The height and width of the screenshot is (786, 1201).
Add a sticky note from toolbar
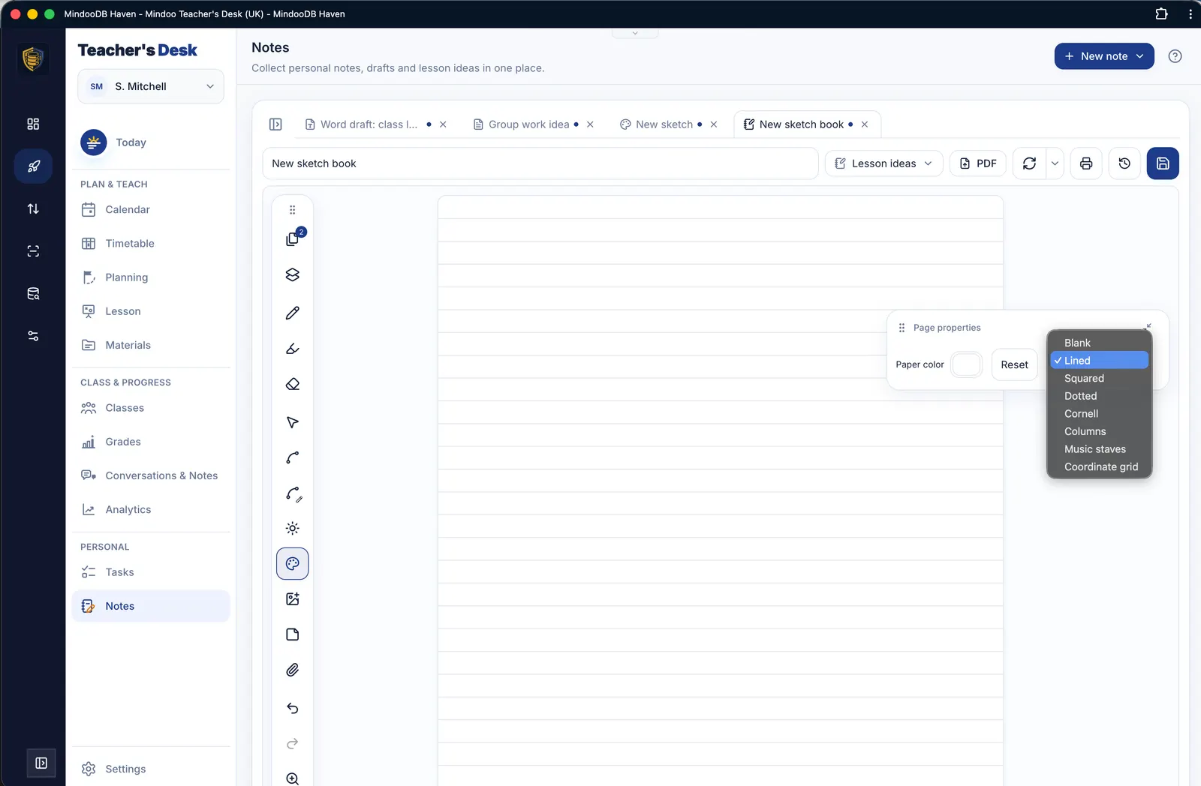click(x=293, y=634)
